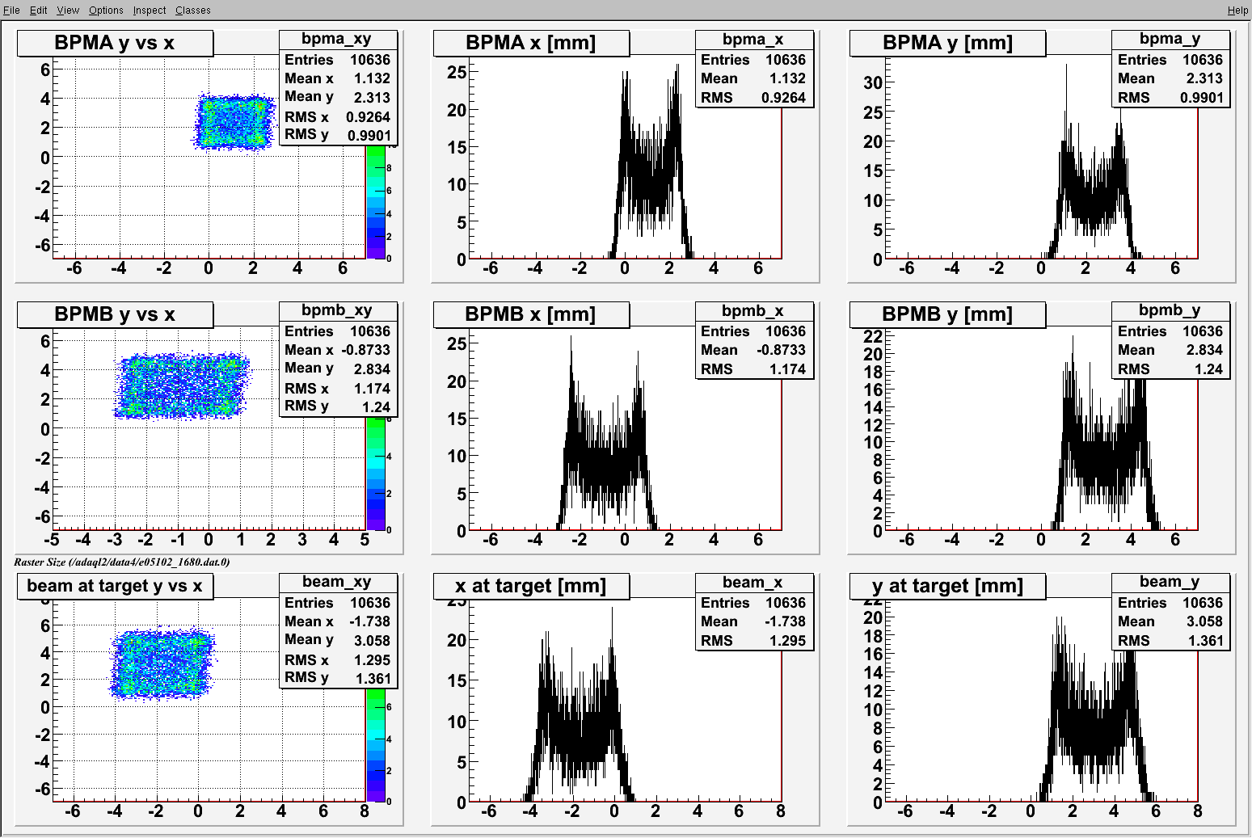This screenshot has width=1252, height=838.
Task: Open the Classes menu
Action: pos(193,10)
